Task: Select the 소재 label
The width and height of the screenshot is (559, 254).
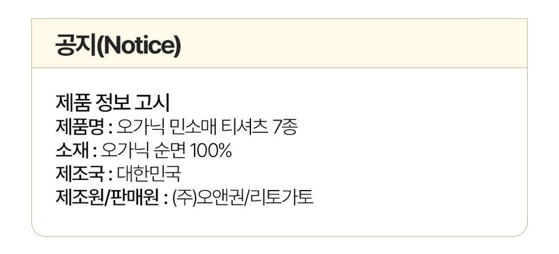Action: 72,151
